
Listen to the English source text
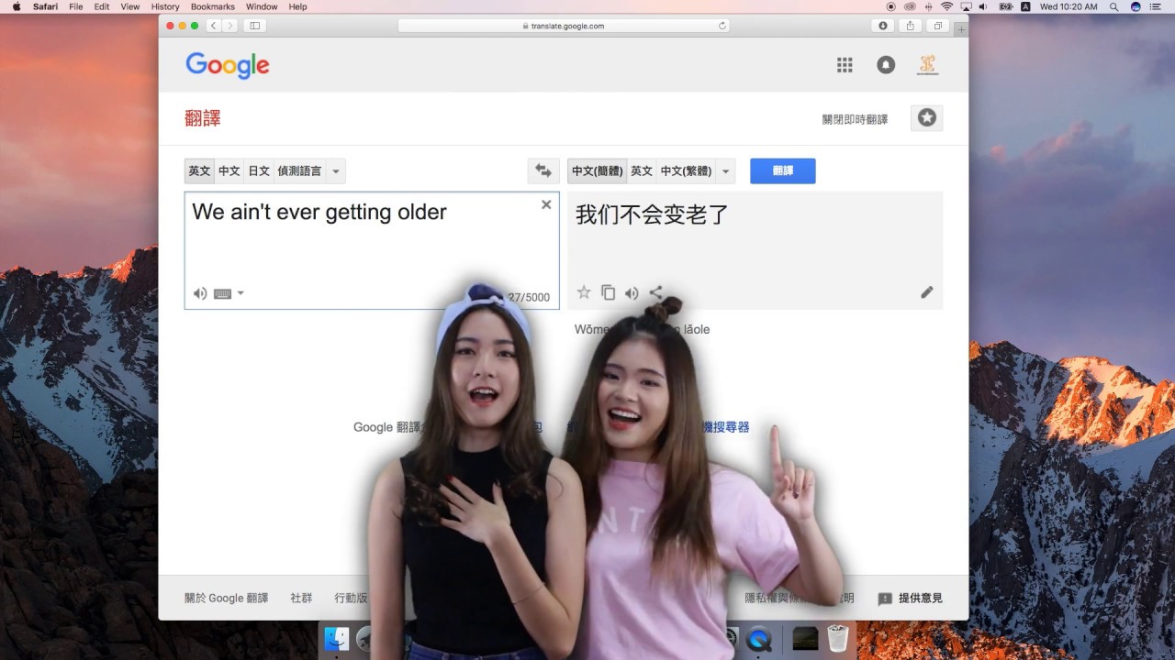200,293
